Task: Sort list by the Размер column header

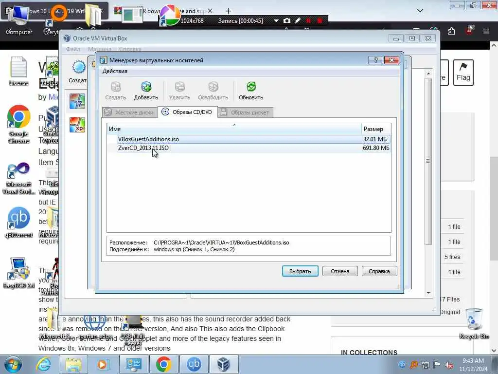Action: tap(376, 129)
